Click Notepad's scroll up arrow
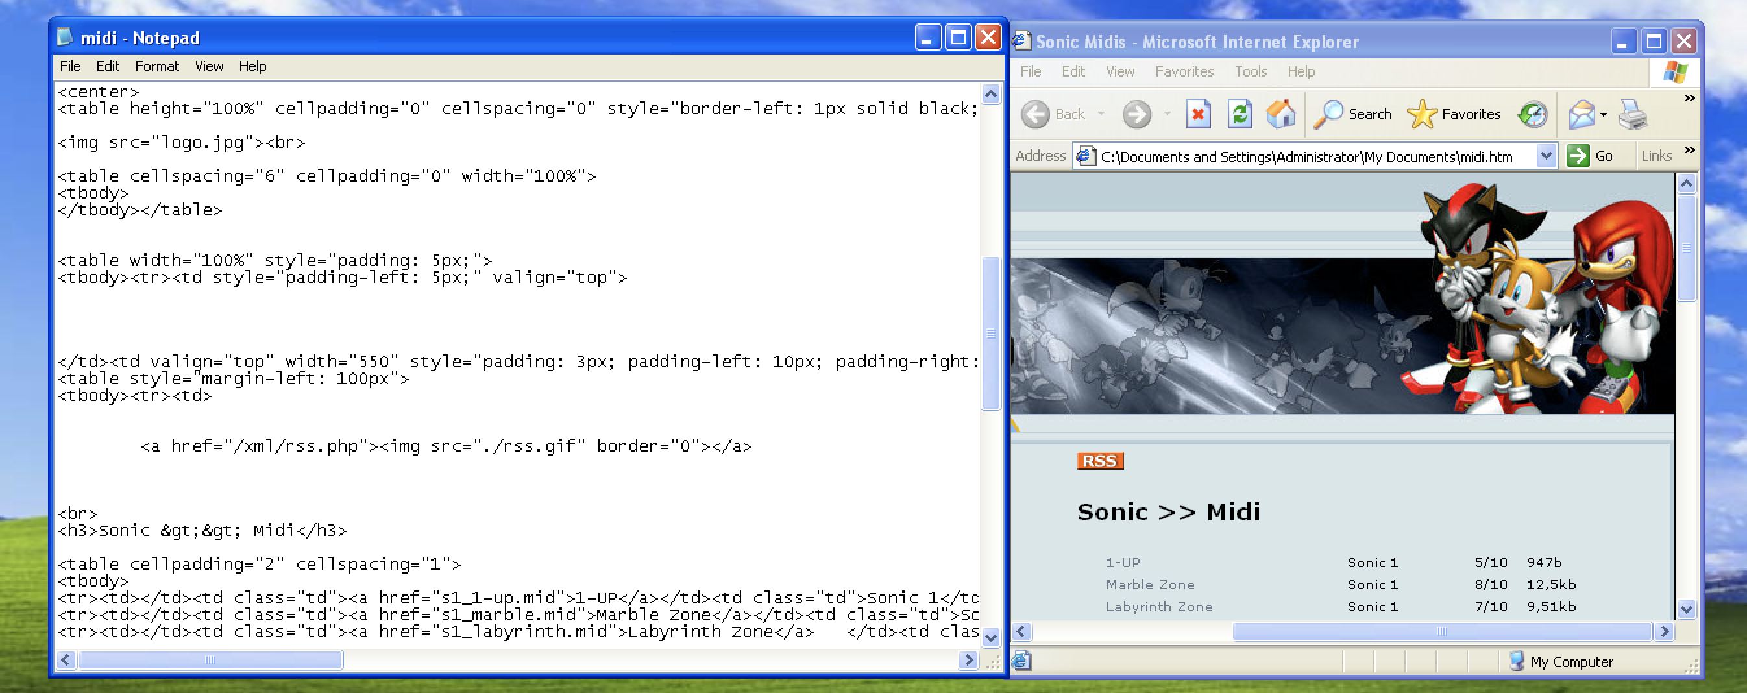Viewport: 1747px width, 693px height. 991,93
